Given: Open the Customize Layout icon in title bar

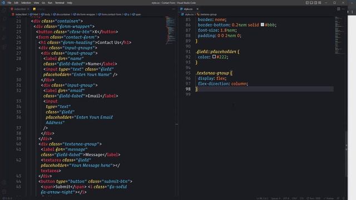Looking at the screenshot, I should (x=320, y=3).
